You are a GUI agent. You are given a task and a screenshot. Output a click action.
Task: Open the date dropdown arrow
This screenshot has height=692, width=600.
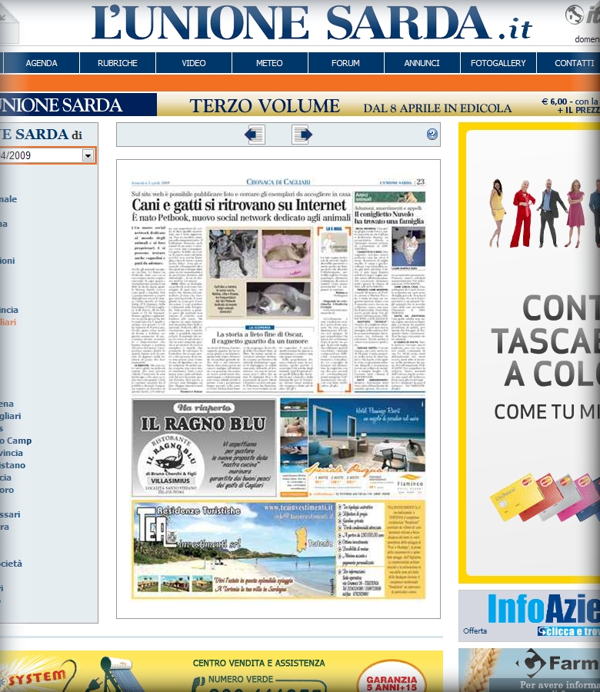[88, 155]
